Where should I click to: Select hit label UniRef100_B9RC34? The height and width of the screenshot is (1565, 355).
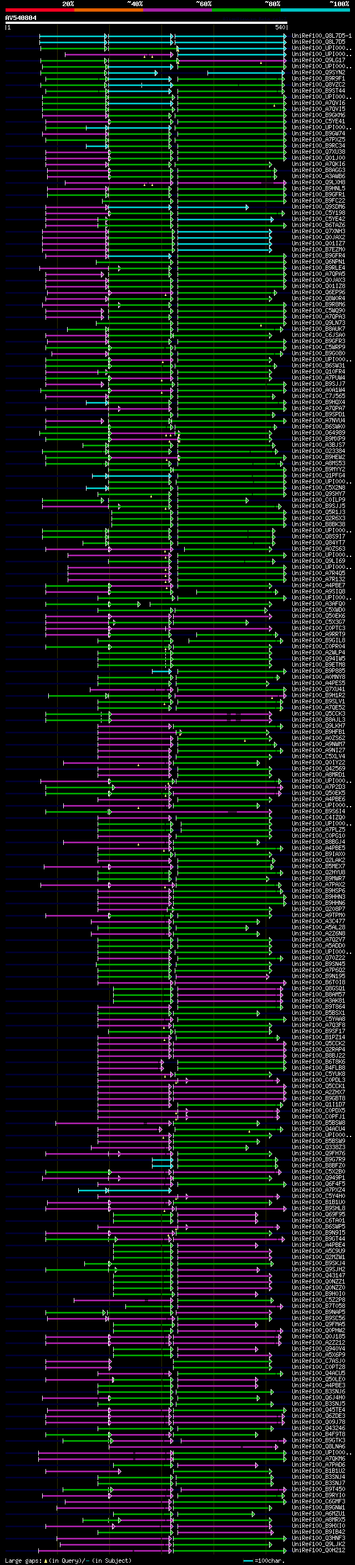(318, 146)
